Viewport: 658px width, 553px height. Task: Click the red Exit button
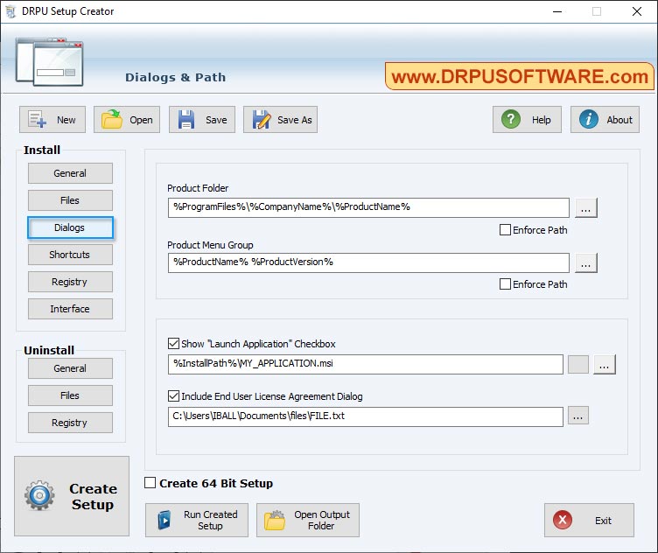pyautogui.click(x=589, y=521)
